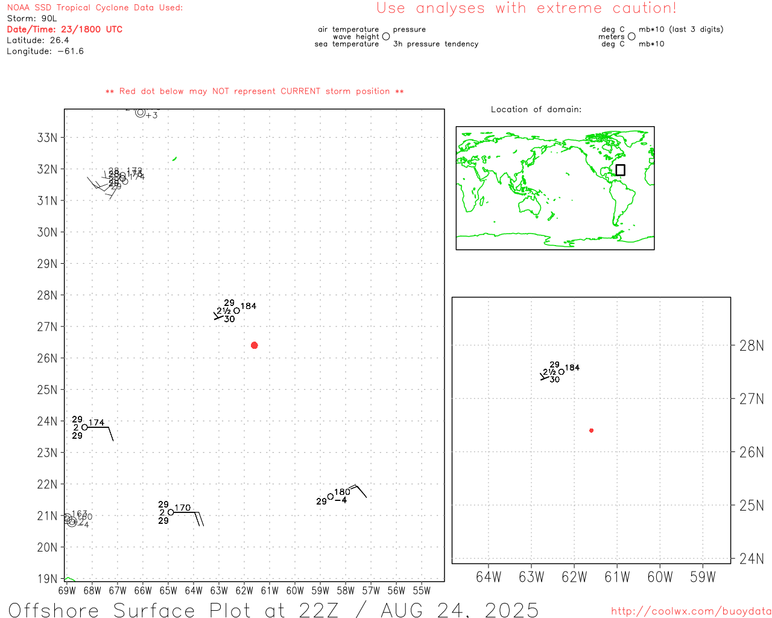Click the wind barb on the 170 station
This screenshot has width=772, height=618.
[x=189, y=518]
